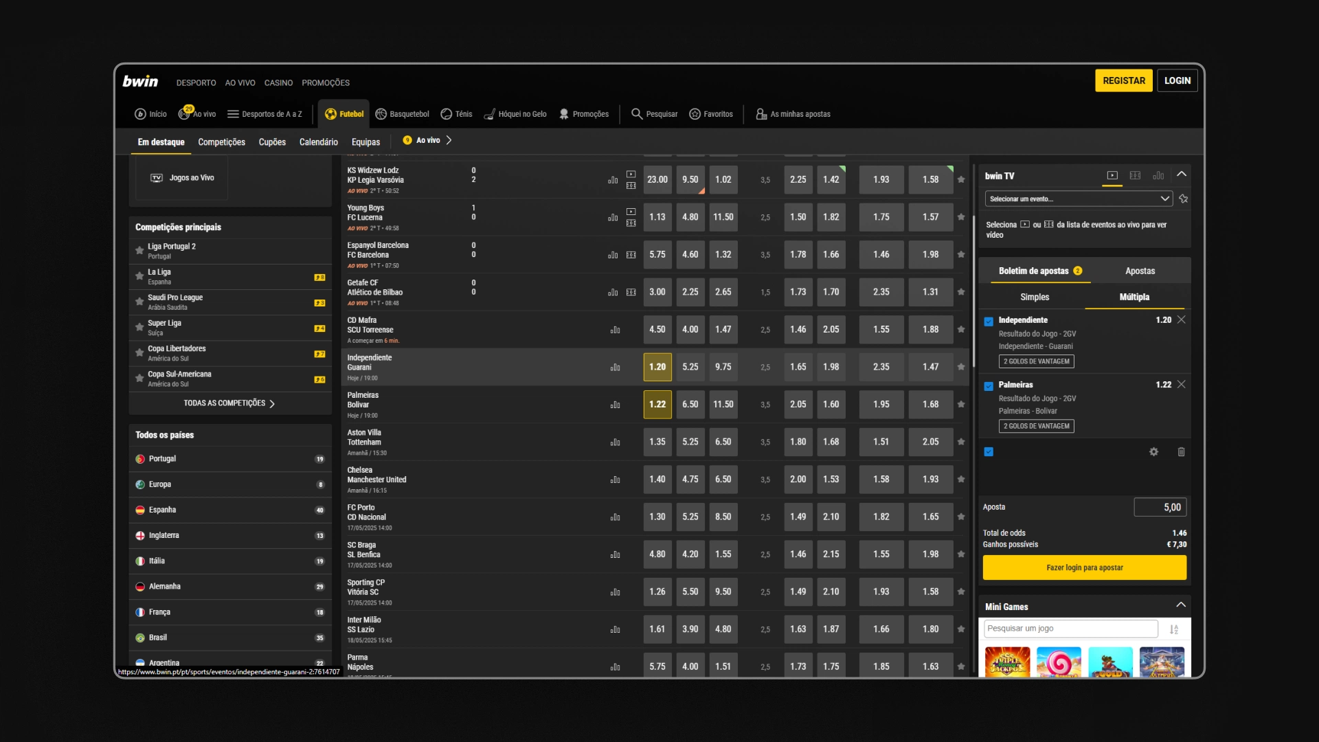Uncheck the Palmeiras bet checkbox
The image size is (1319, 742).
pyautogui.click(x=989, y=386)
